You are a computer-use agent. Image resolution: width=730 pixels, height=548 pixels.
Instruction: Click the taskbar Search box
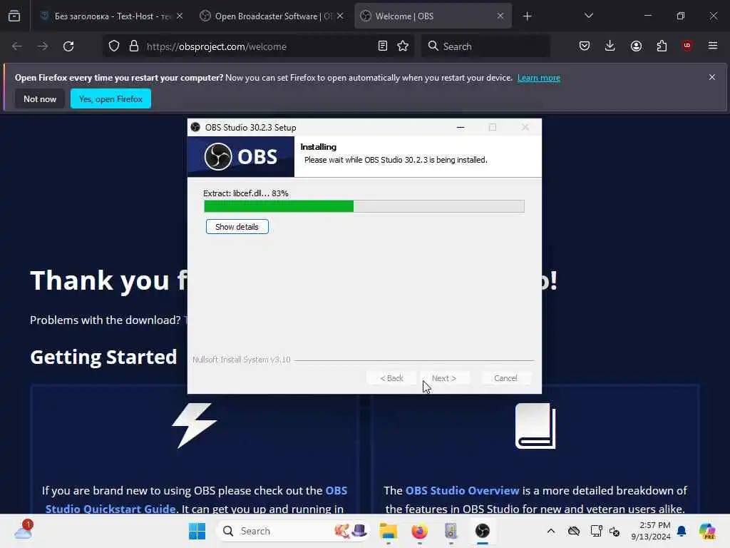(293, 531)
